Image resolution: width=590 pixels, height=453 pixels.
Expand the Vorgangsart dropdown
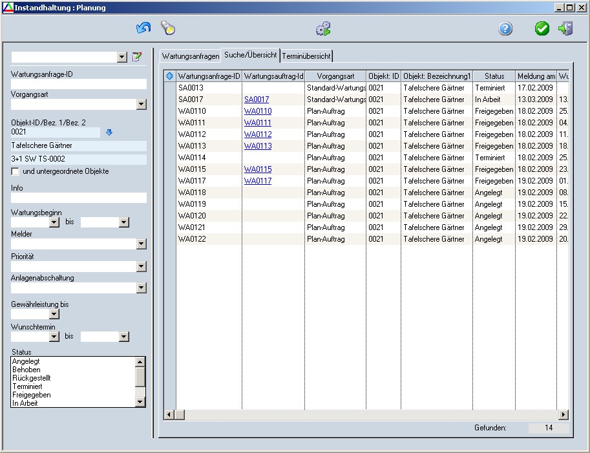pyautogui.click(x=142, y=105)
